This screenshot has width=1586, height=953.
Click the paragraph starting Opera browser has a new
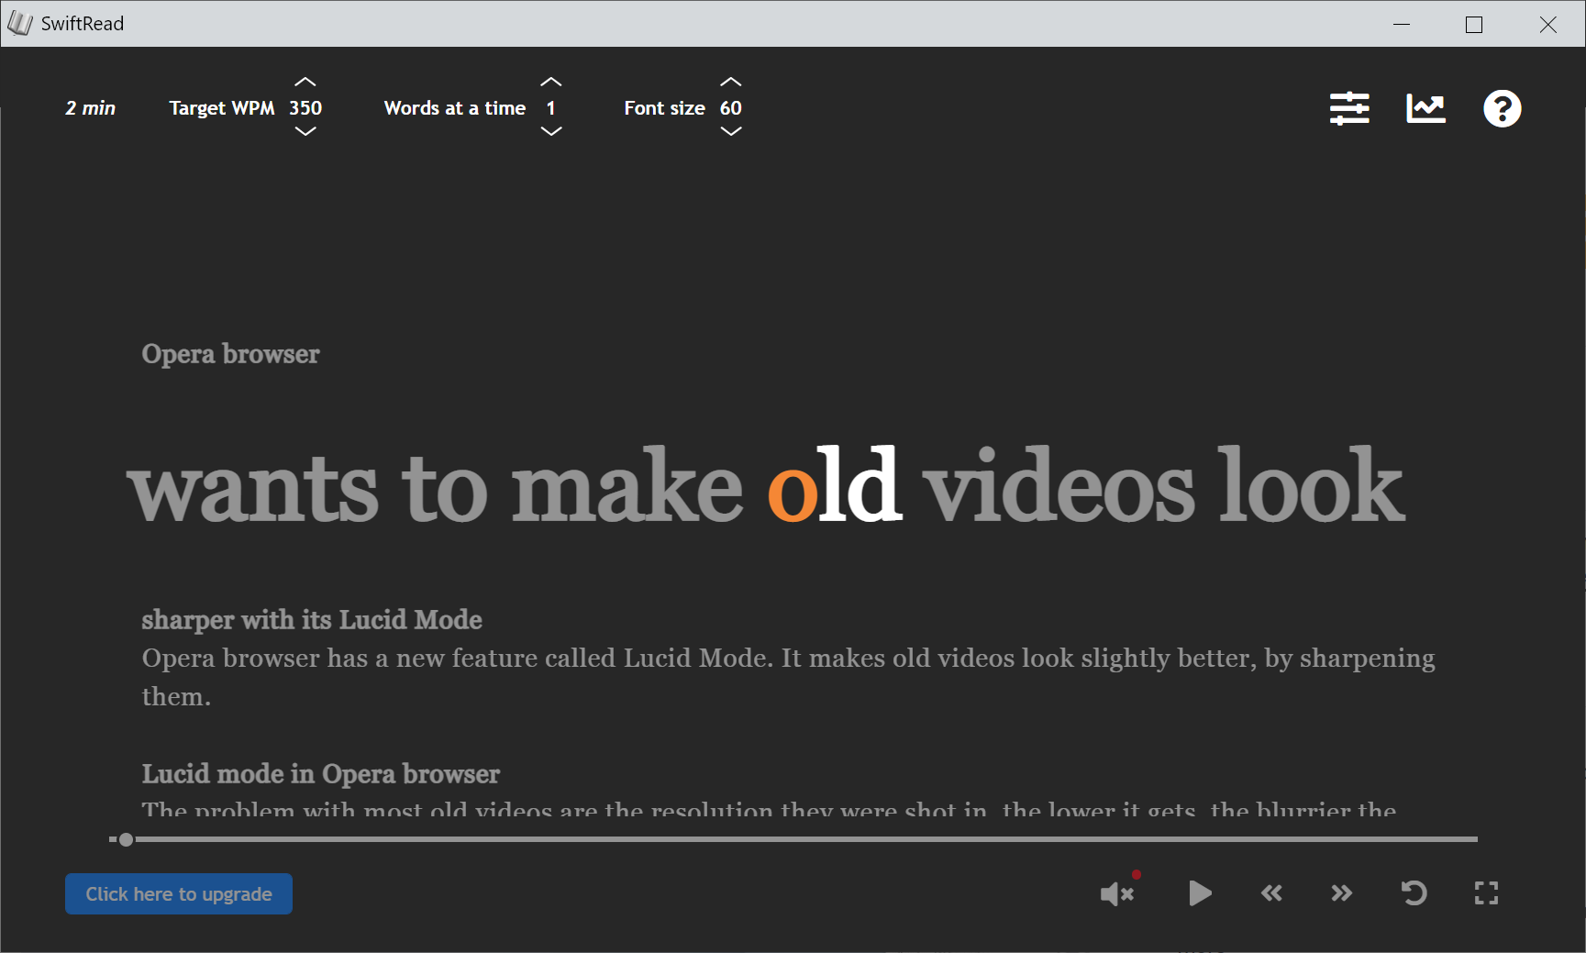pyautogui.click(x=788, y=677)
